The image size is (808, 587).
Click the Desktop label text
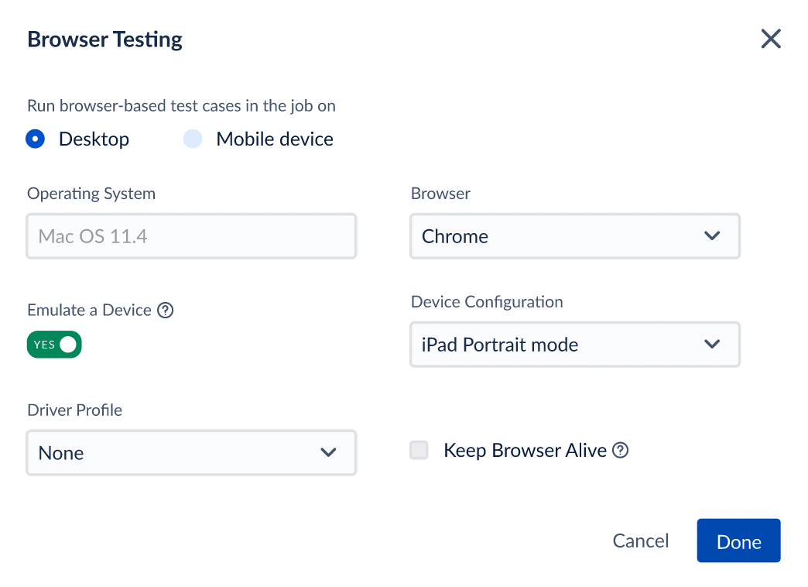coord(94,139)
